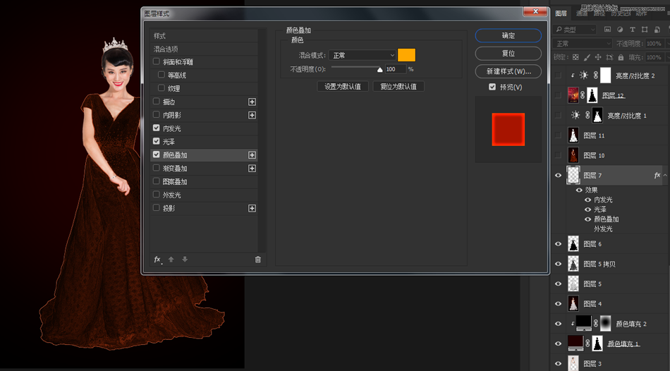Switch to 历史记录 tab
670x371 pixels.
pyautogui.click(x=620, y=13)
